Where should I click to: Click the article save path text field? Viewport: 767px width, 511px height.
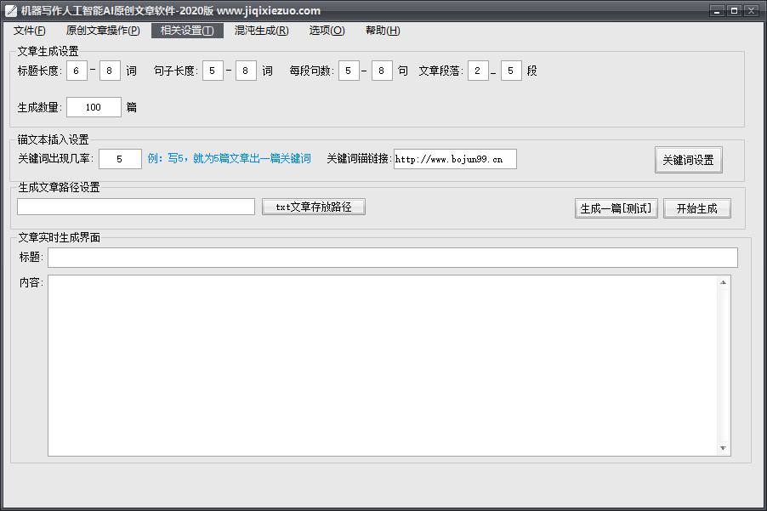pyautogui.click(x=136, y=207)
